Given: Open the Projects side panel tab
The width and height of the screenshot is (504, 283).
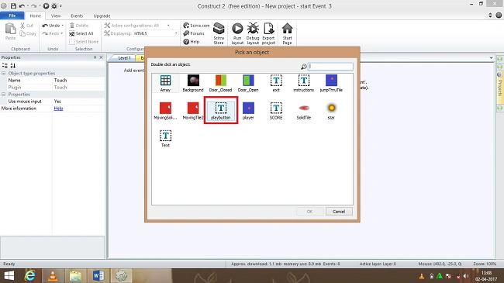Looking at the screenshot, I should pos(500,88).
